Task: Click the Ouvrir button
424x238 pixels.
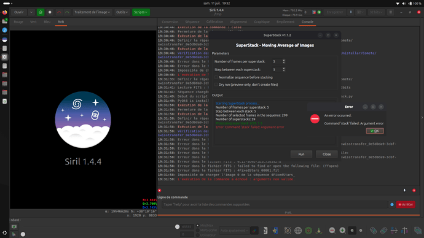Action: 19,12
